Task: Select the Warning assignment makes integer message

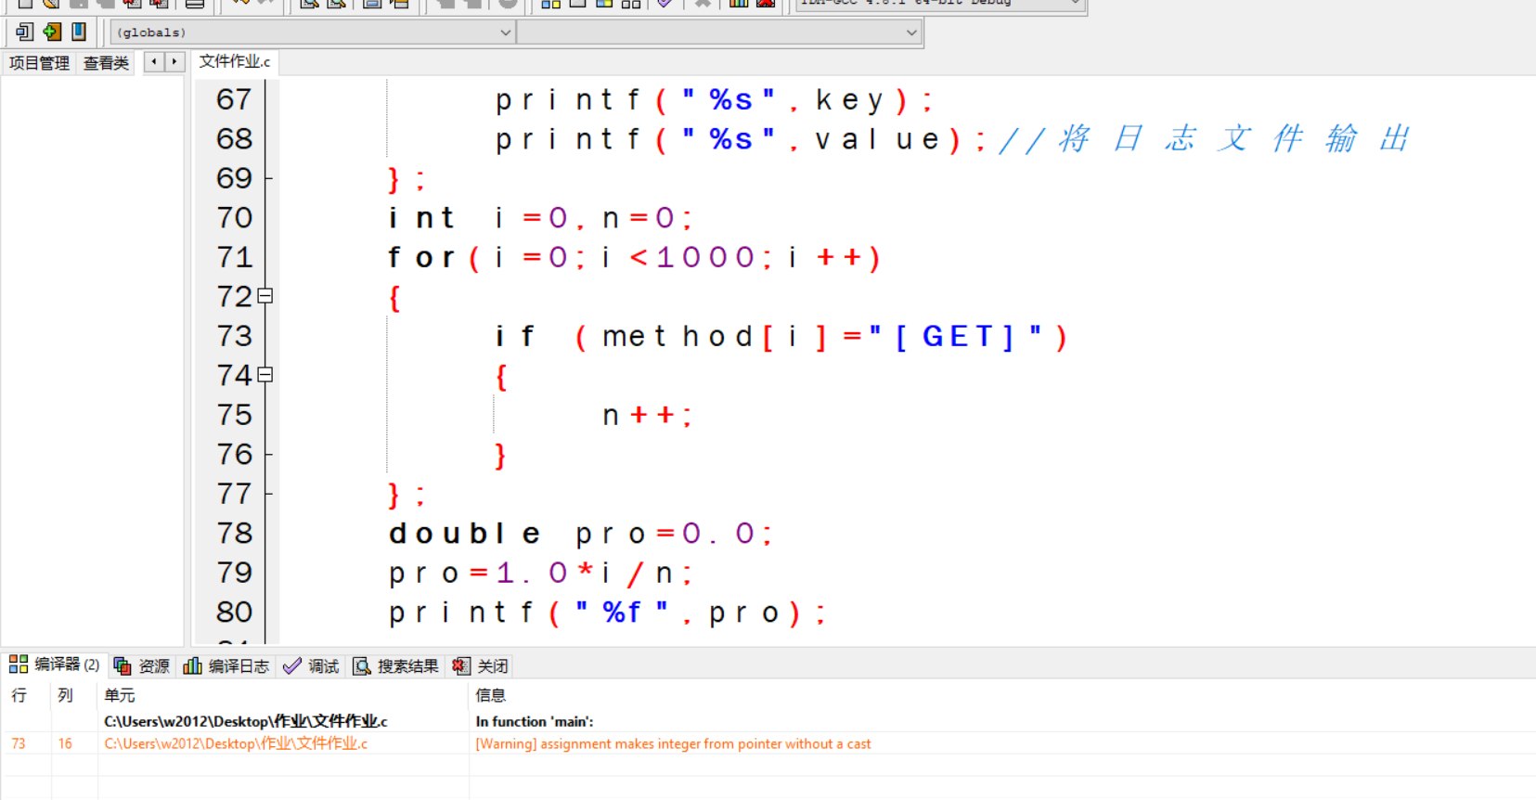Action: (673, 743)
